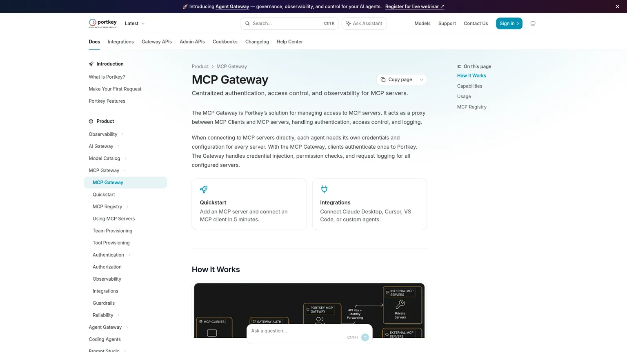The image size is (627, 352).
Task: Expand the MCP Registry sidebar item
Action: pos(127,207)
